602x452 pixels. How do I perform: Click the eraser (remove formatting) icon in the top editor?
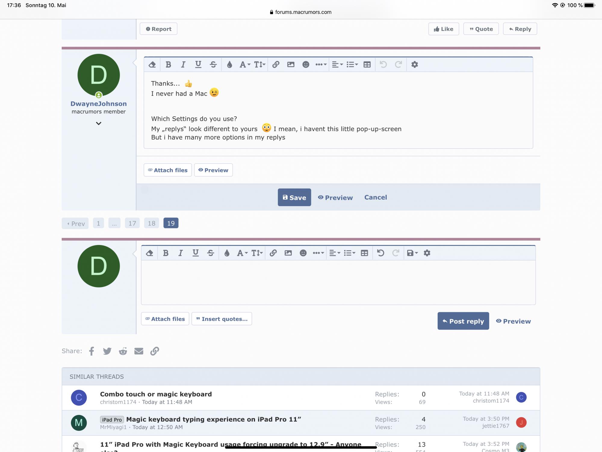pos(152,64)
